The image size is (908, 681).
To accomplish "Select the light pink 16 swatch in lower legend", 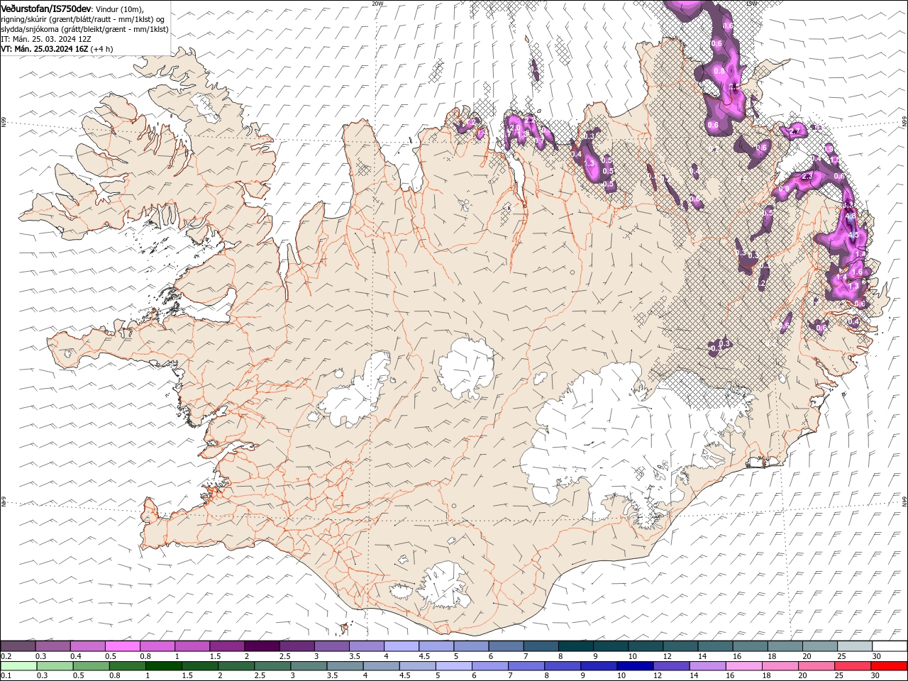I will click(x=743, y=666).
